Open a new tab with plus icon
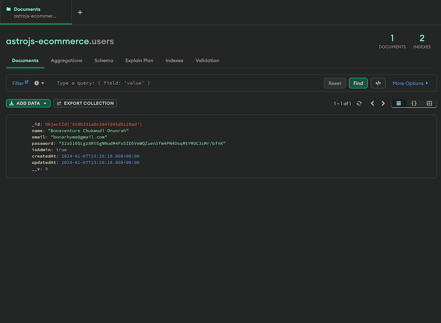This screenshot has height=323, width=441. click(x=80, y=12)
